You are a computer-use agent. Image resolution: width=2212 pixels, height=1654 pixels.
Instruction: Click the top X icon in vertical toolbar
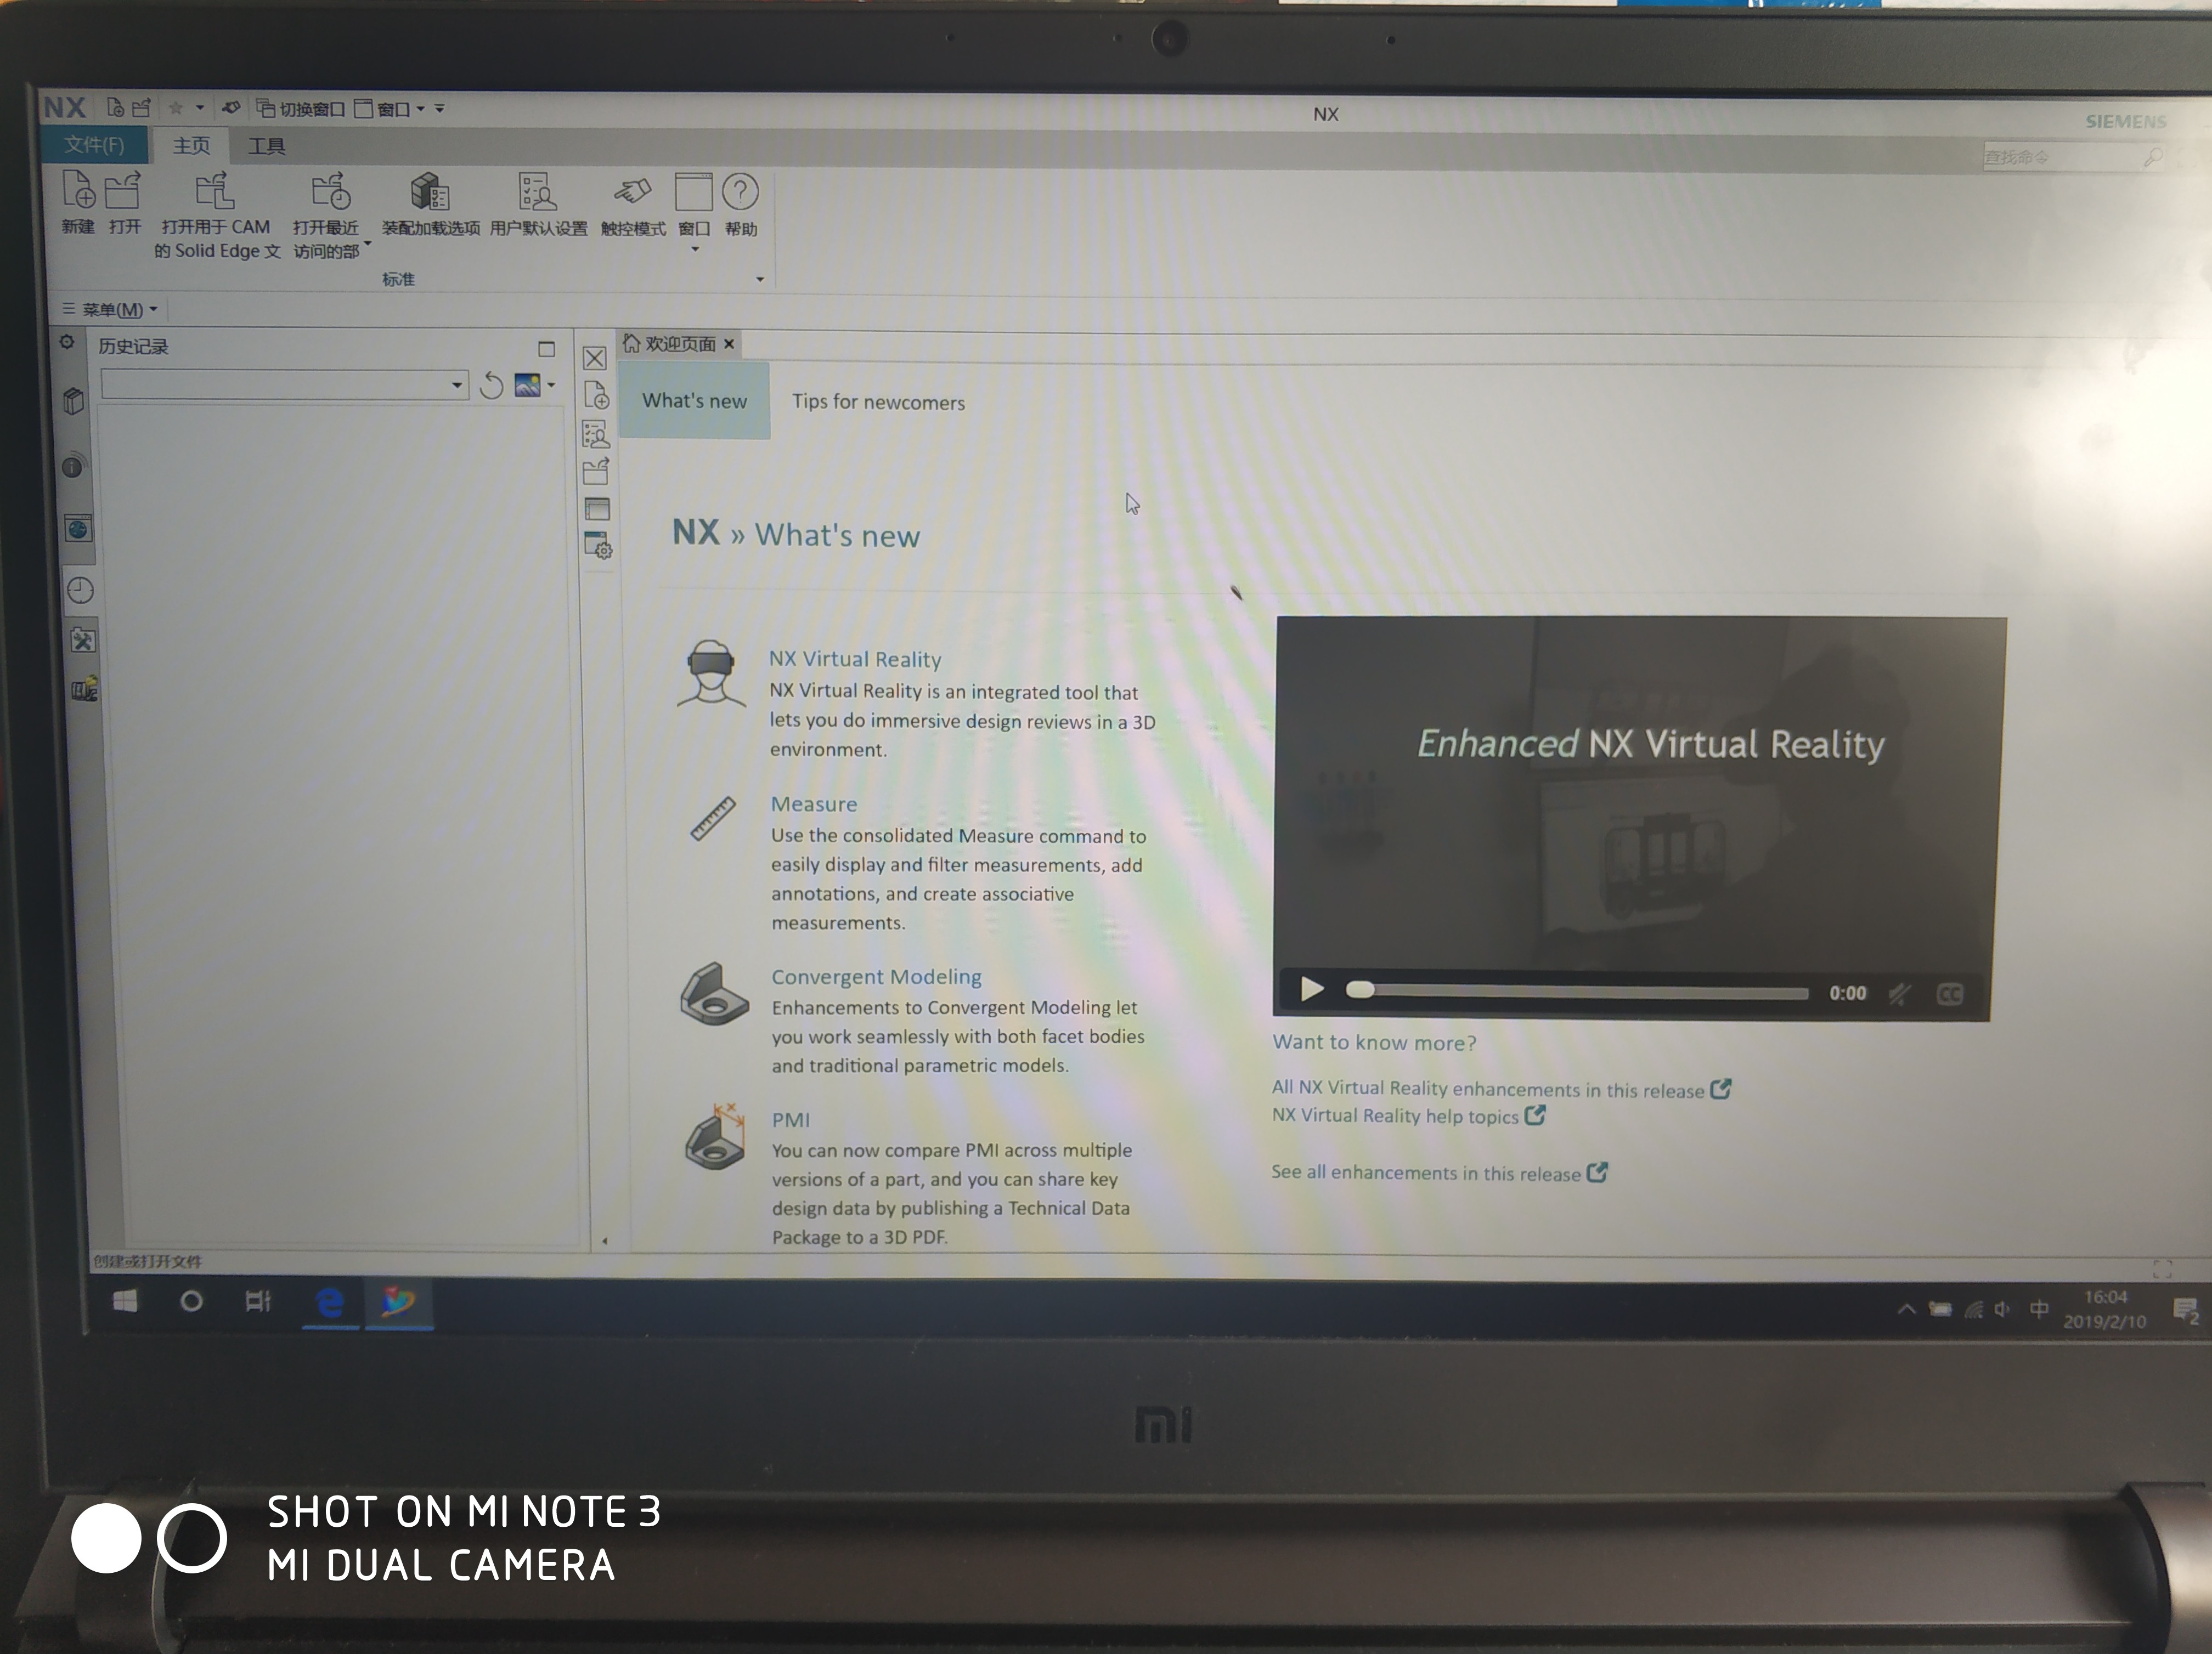pos(594,358)
